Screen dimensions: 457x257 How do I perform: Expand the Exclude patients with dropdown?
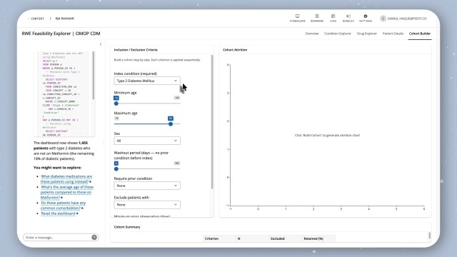147,205
